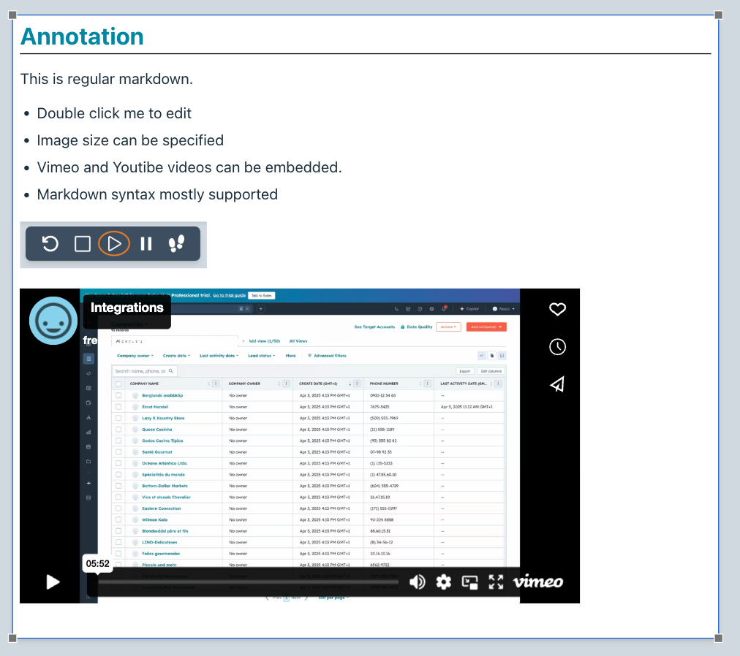Image resolution: width=740 pixels, height=656 pixels.
Task: Click the footsteps step icon in toolbar image
Action: pos(177,243)
